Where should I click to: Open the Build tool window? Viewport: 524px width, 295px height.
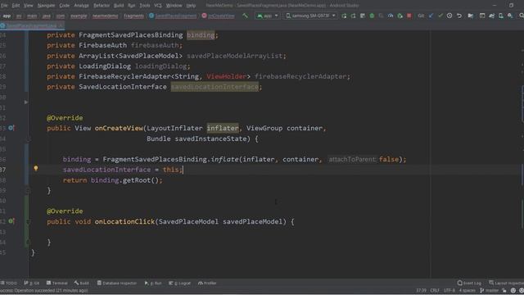tap(82, 283)
